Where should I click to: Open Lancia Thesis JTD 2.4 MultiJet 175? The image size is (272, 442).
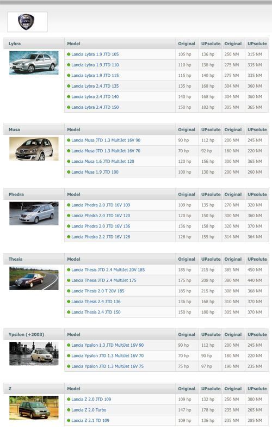pos(103,280)
